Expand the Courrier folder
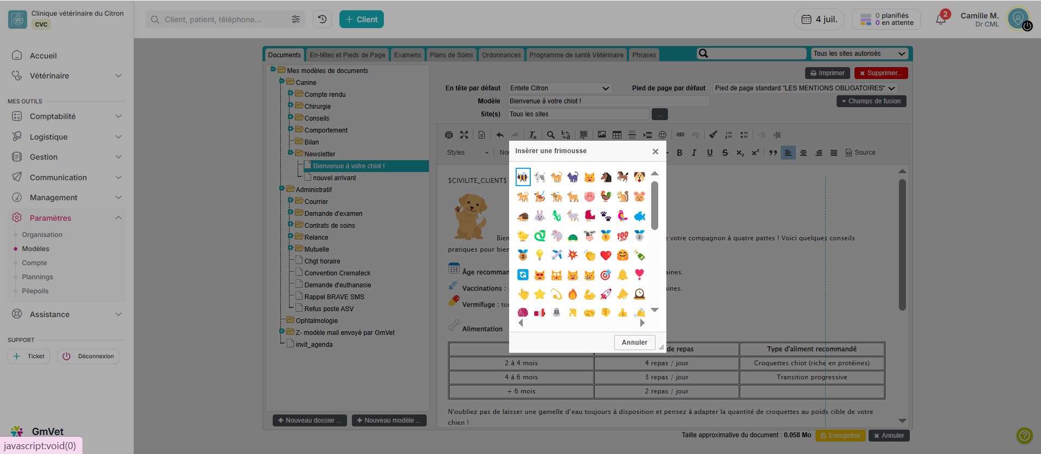 coord(291,200)
